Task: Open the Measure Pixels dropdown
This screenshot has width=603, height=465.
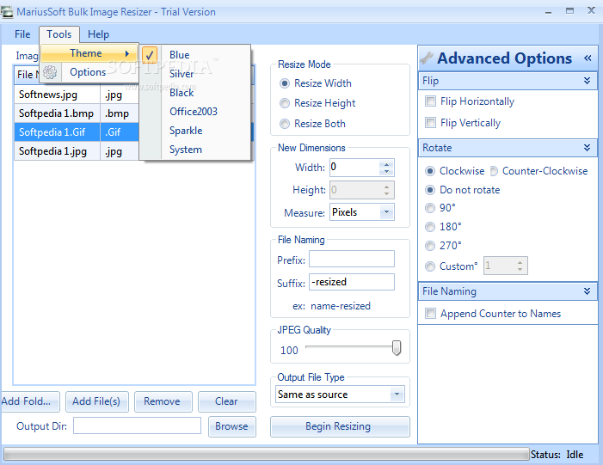Action: [387, 212]
